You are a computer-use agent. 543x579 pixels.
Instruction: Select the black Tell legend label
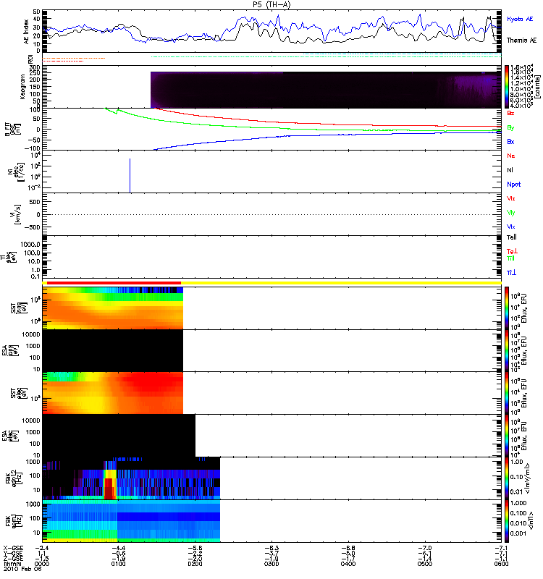[512, 237]
